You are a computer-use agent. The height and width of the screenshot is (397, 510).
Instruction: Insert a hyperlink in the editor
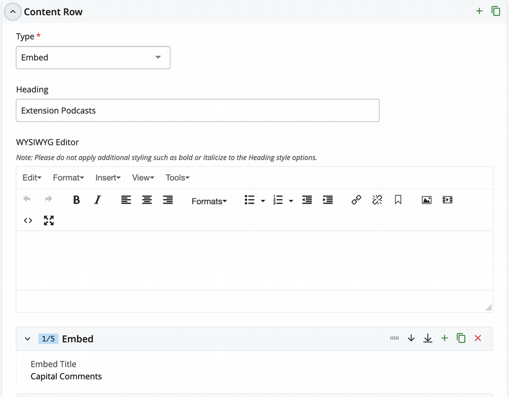click(356, 200)
